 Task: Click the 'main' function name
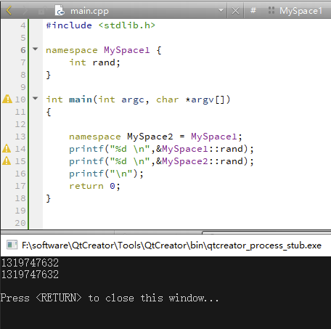pos(81,99)
